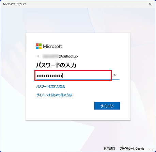Open the サインインするための他の方法 link

point(54,95)
